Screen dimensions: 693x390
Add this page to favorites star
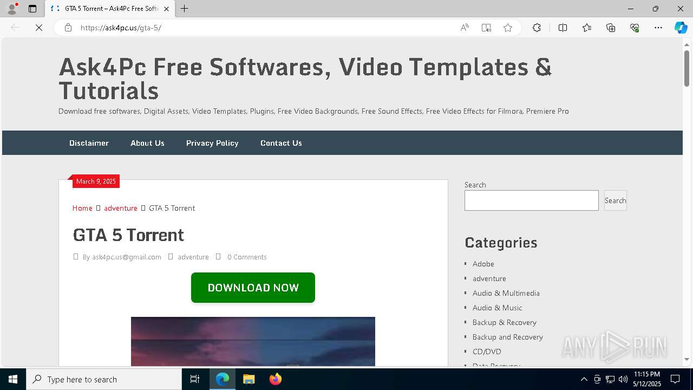(x=508, y=28)
